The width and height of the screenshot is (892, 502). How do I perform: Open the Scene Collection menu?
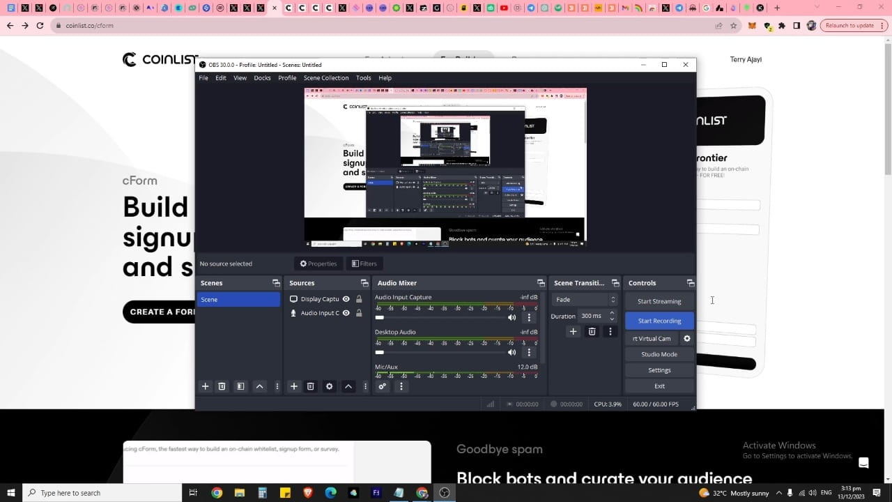pyautogui.click(x=326, y=78)
